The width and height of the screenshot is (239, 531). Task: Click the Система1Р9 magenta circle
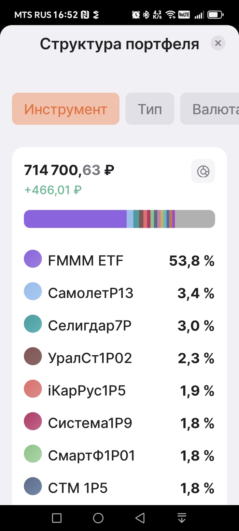tap(33, 423)
